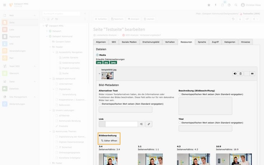264x165 pixels.
Task: Check element-specific value for Titel
Action: [x=180, y=122]
